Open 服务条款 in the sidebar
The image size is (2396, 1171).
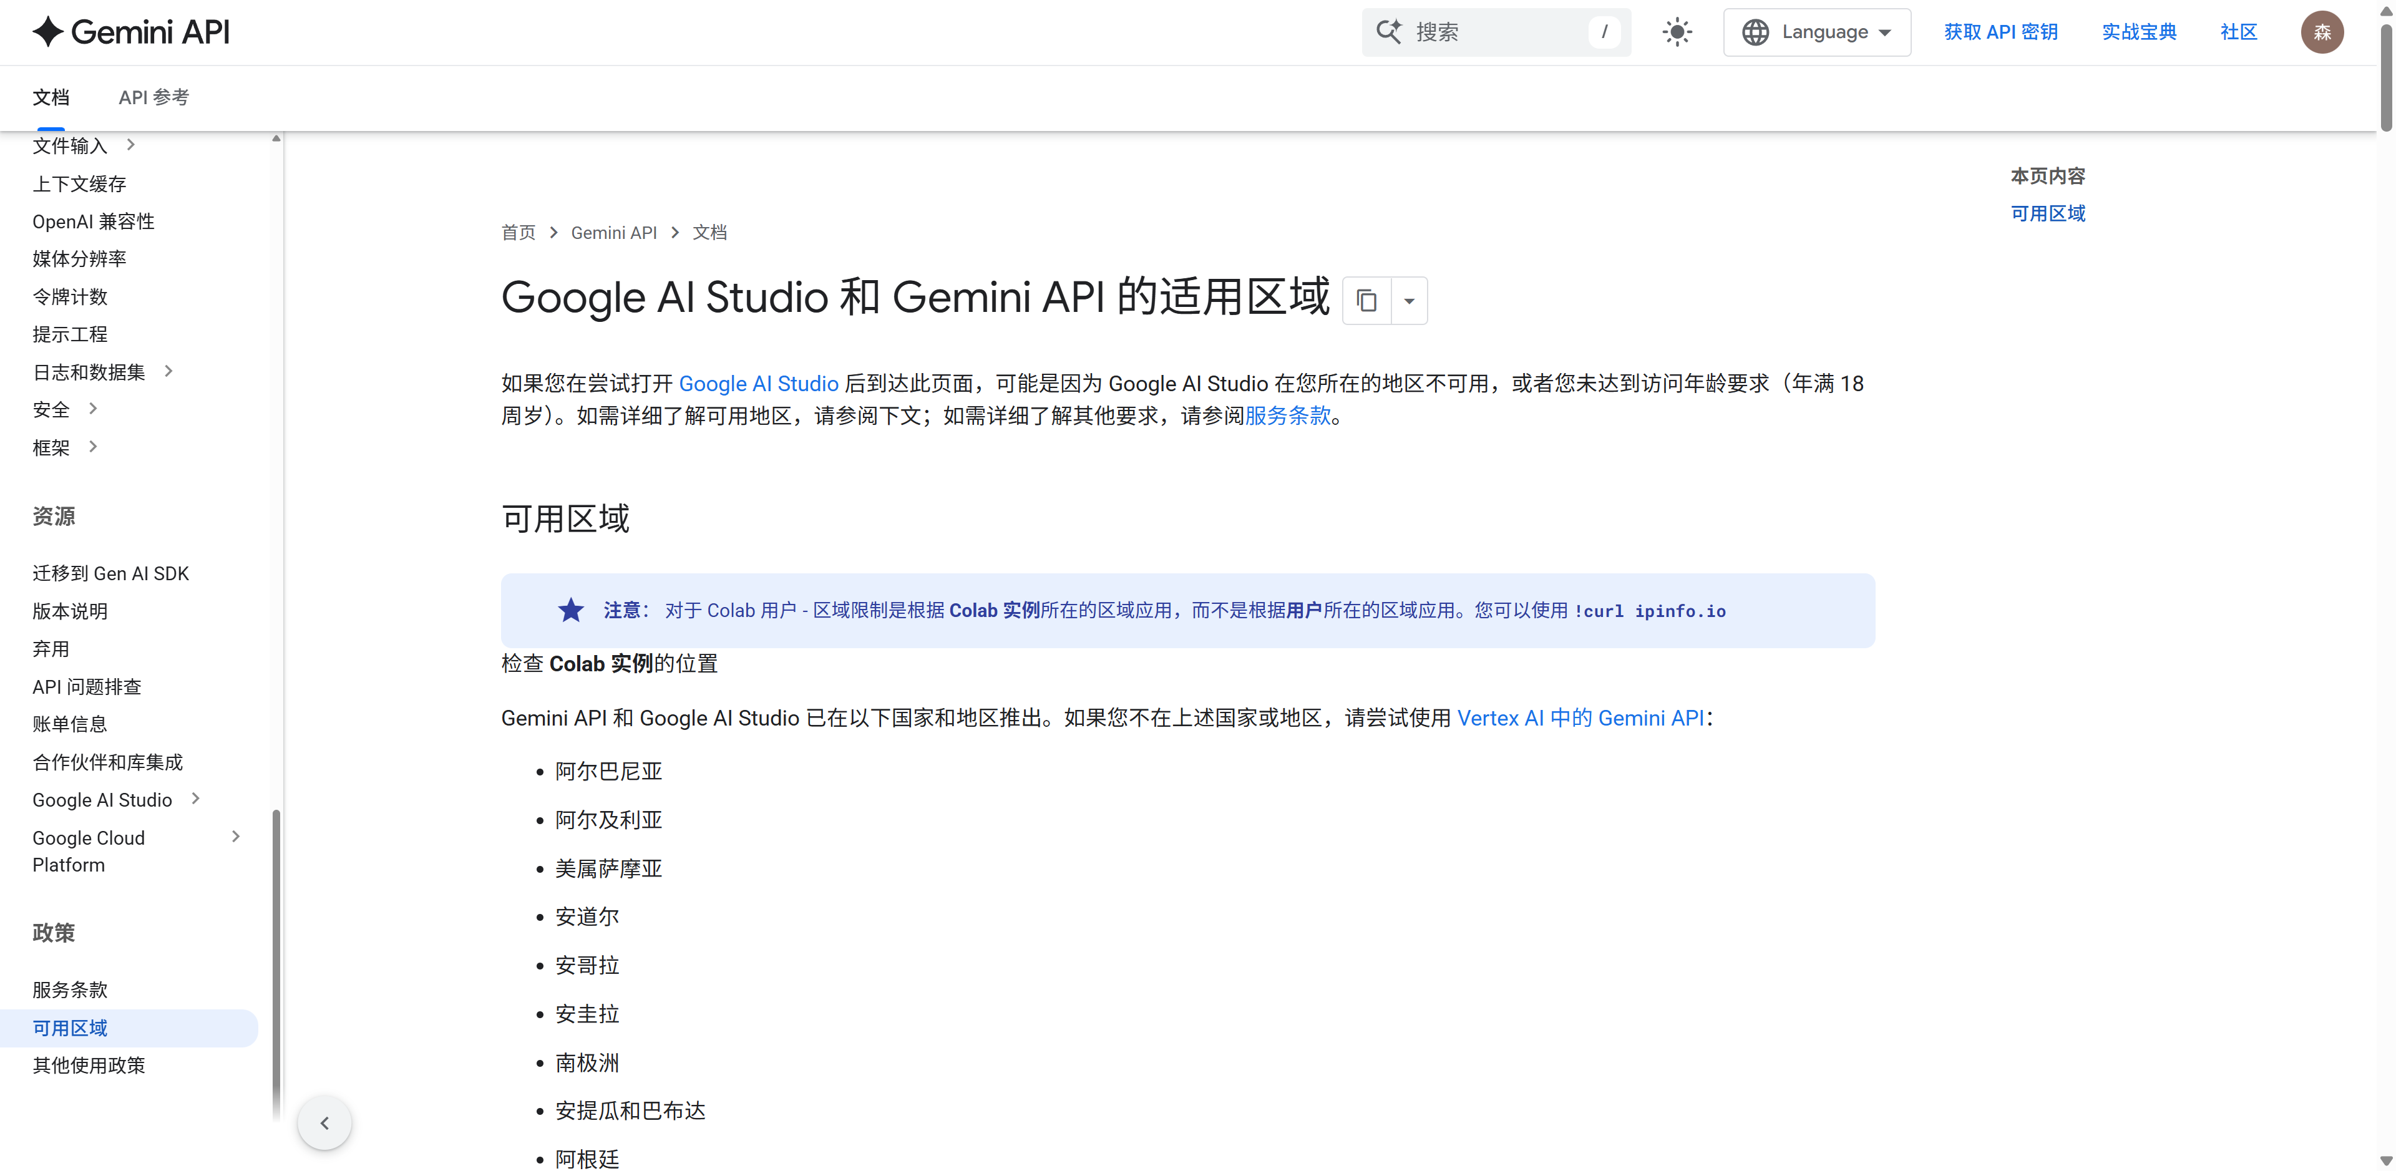[70, 989]
